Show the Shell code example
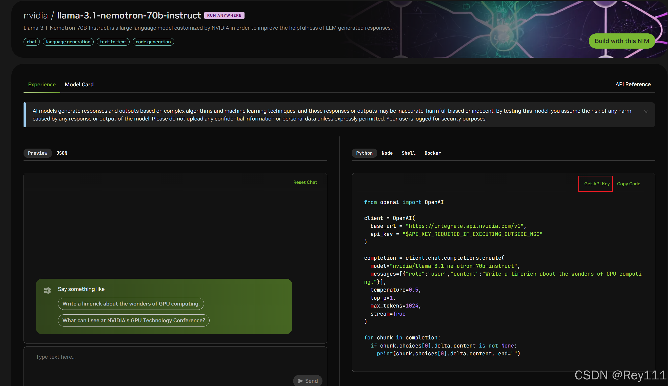Viewport: 668px width, 386px height. (409, 153)
